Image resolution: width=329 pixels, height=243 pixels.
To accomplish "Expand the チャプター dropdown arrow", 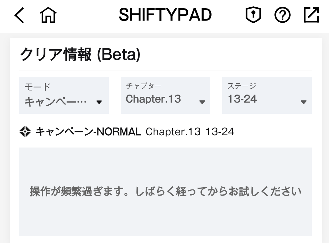I will pyautogui.click(x=202, y=102).
